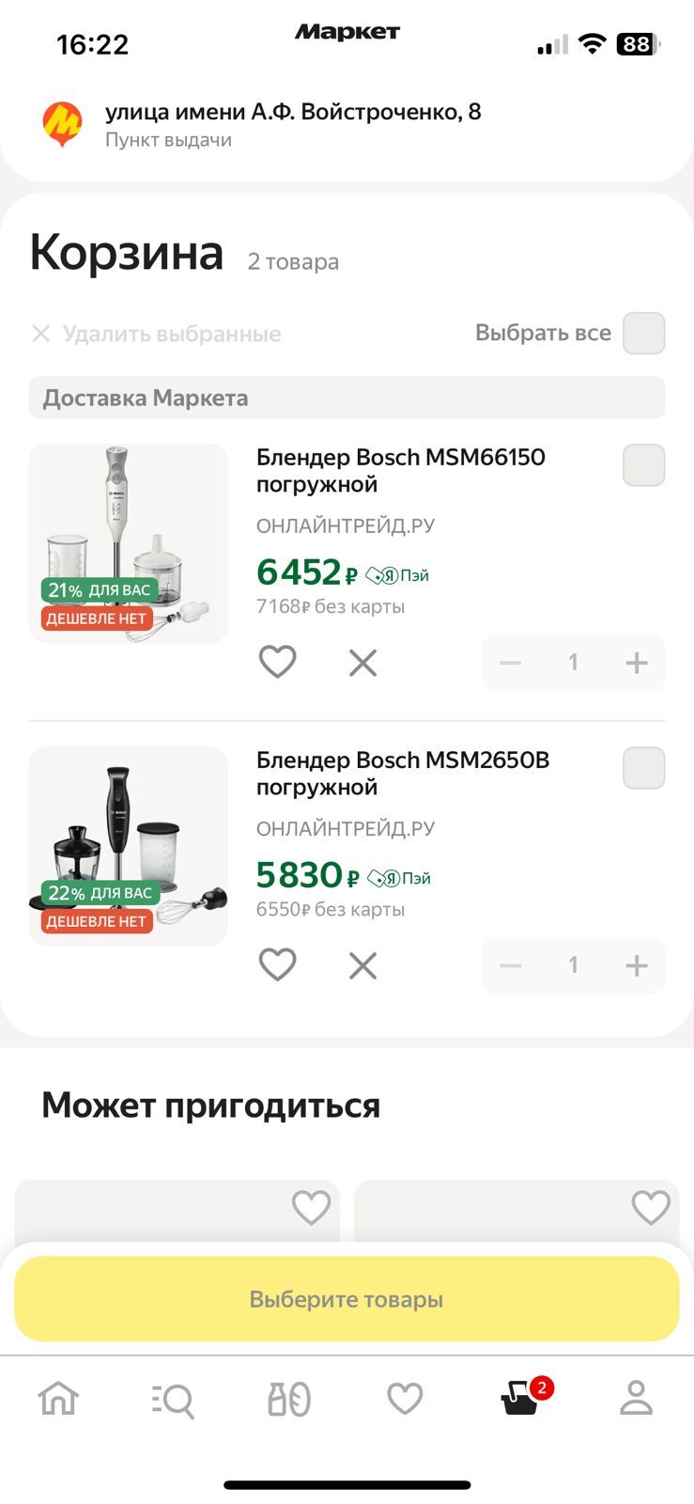Increase quantity of Bosch MSM66150

pos(636,663)
